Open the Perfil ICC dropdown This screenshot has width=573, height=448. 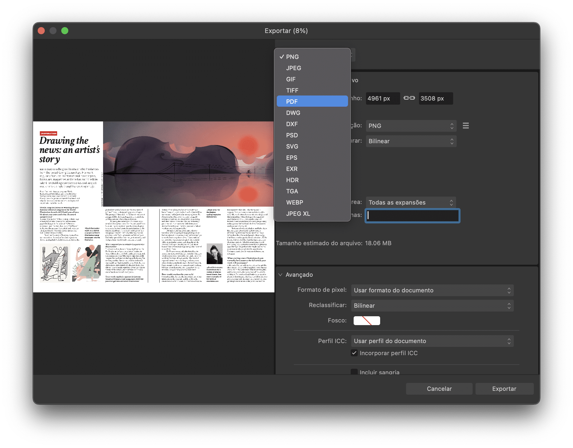click(432, 341)
